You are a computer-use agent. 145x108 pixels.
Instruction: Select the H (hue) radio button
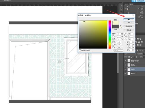(x=113, y=34)
